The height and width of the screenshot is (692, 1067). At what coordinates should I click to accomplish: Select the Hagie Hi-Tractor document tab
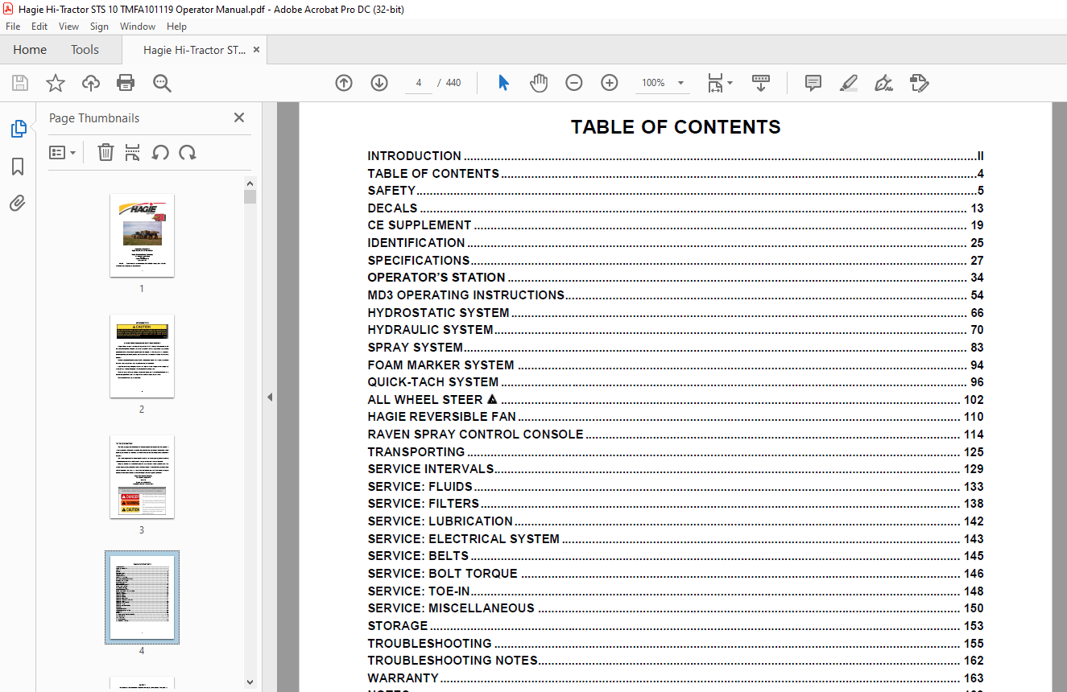(x=194, y=50)
